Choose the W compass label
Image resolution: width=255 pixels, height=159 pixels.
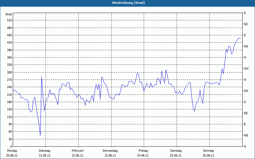[x=245, y=80]
